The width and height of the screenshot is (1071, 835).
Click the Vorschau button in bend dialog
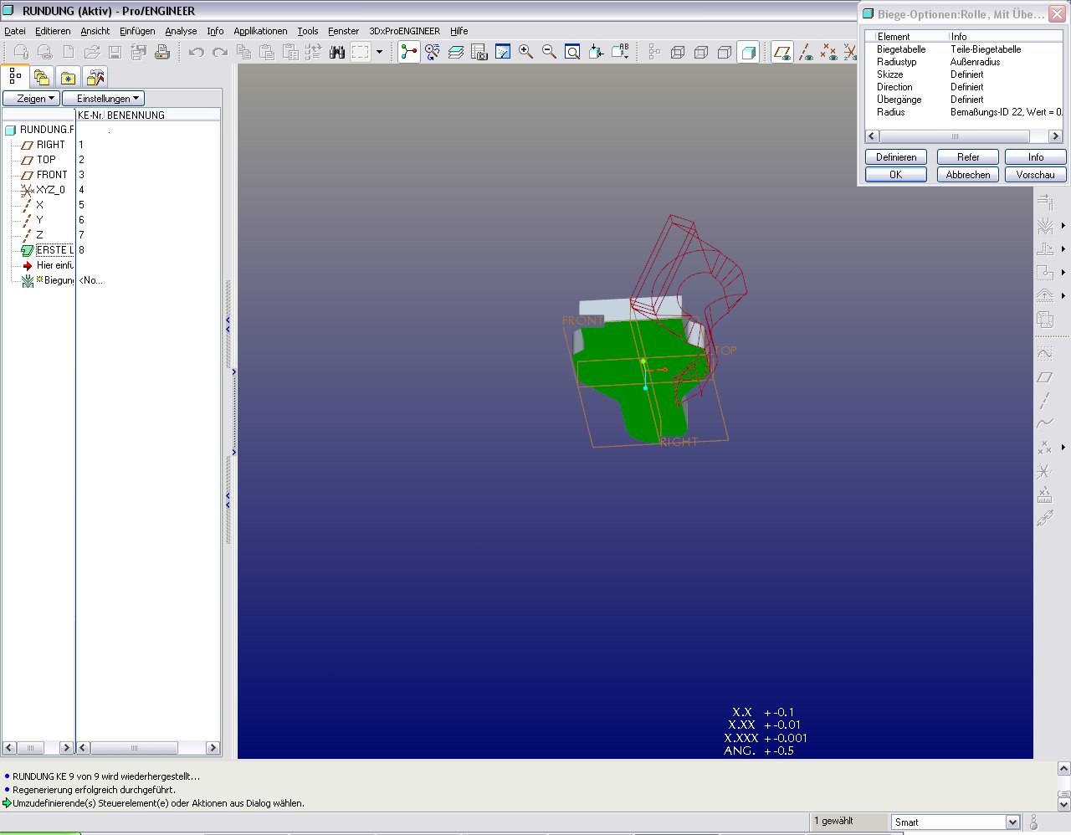[x=1035, y=175]
